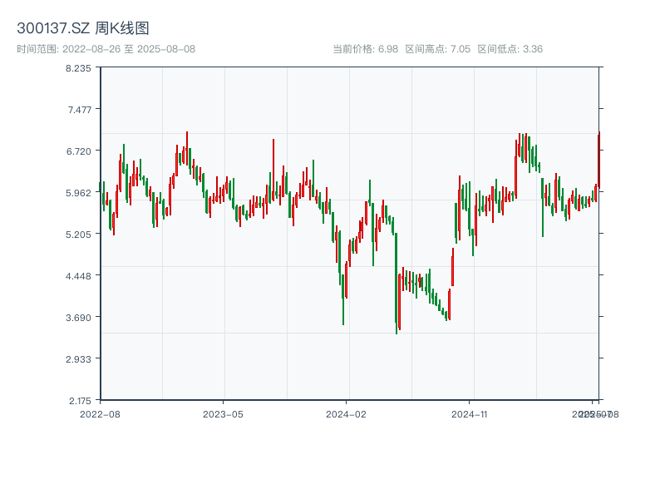The height and width of the screenshot is (499, 665).
Task: Select the 2023-05 date axis label
Action: tap(223, 413)
